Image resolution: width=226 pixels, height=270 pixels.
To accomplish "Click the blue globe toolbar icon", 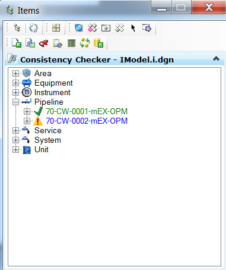I will click(79, 28).
